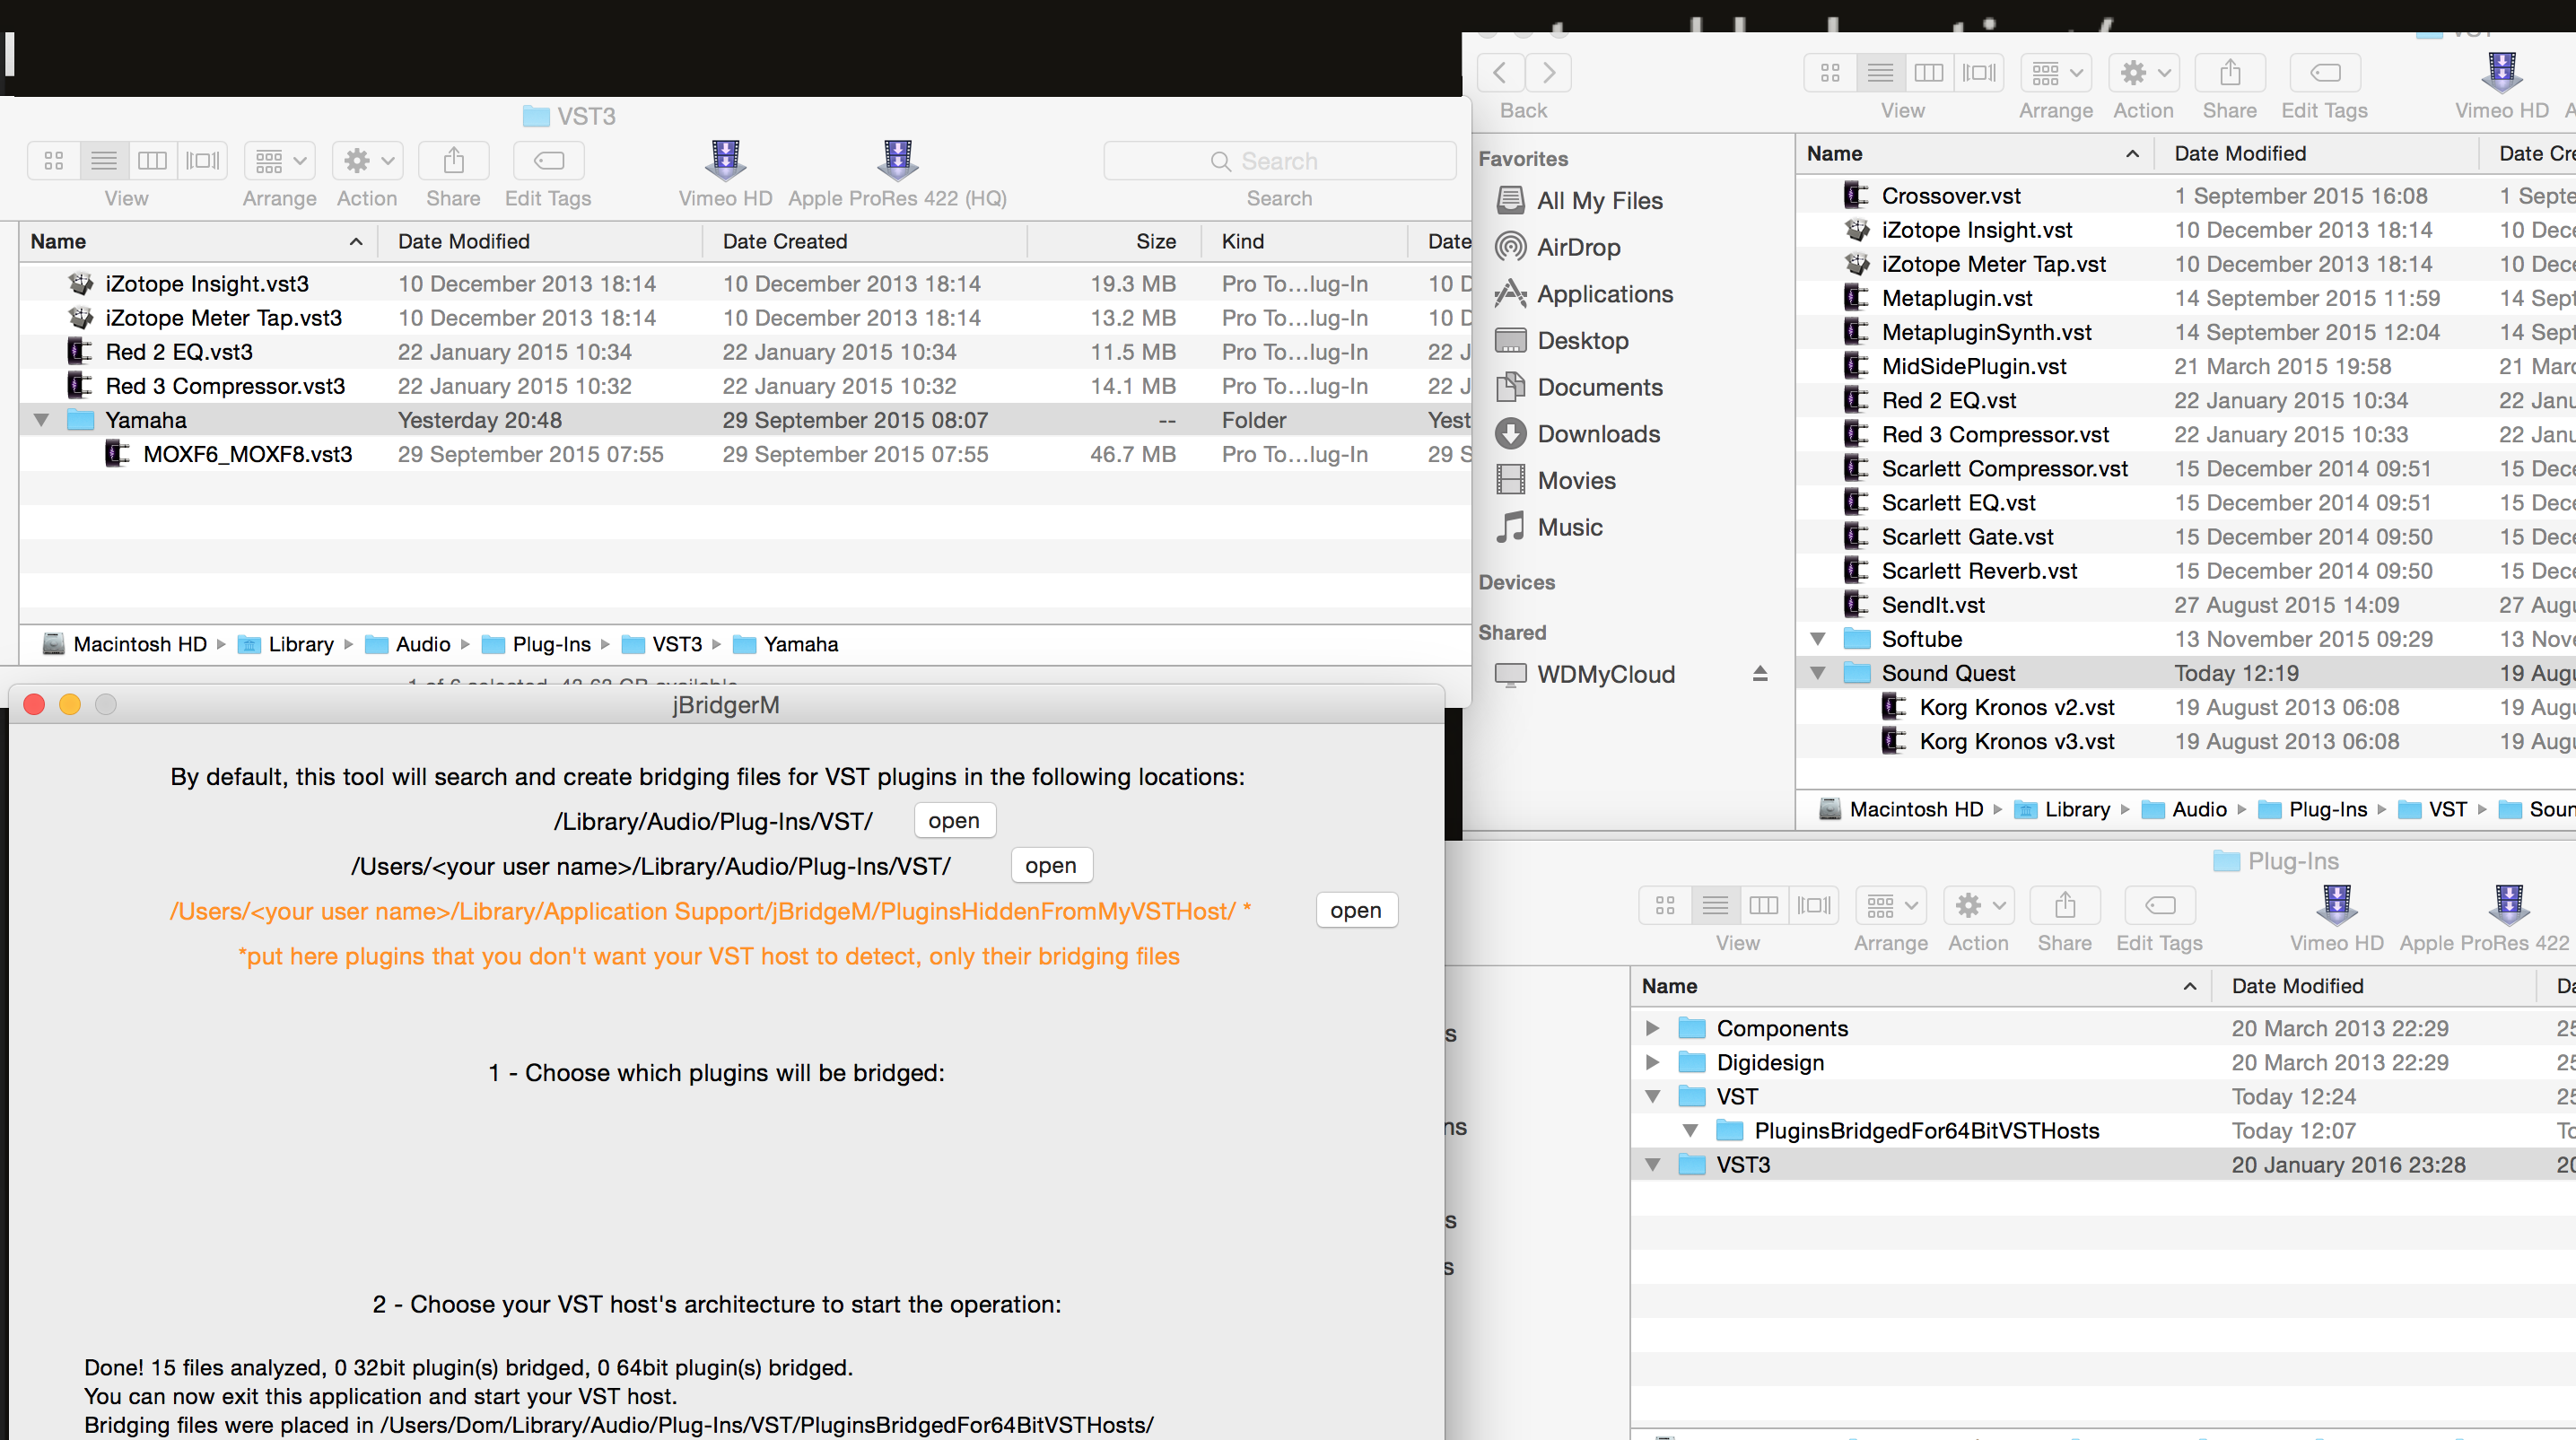This screenshot has height=1440, width=2576.
Task: Collapse the Sound Quest folder
Action: [x=1818, y=673]
